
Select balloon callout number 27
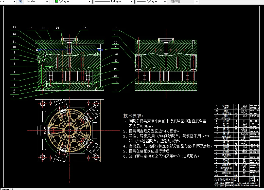click(116, 89)
